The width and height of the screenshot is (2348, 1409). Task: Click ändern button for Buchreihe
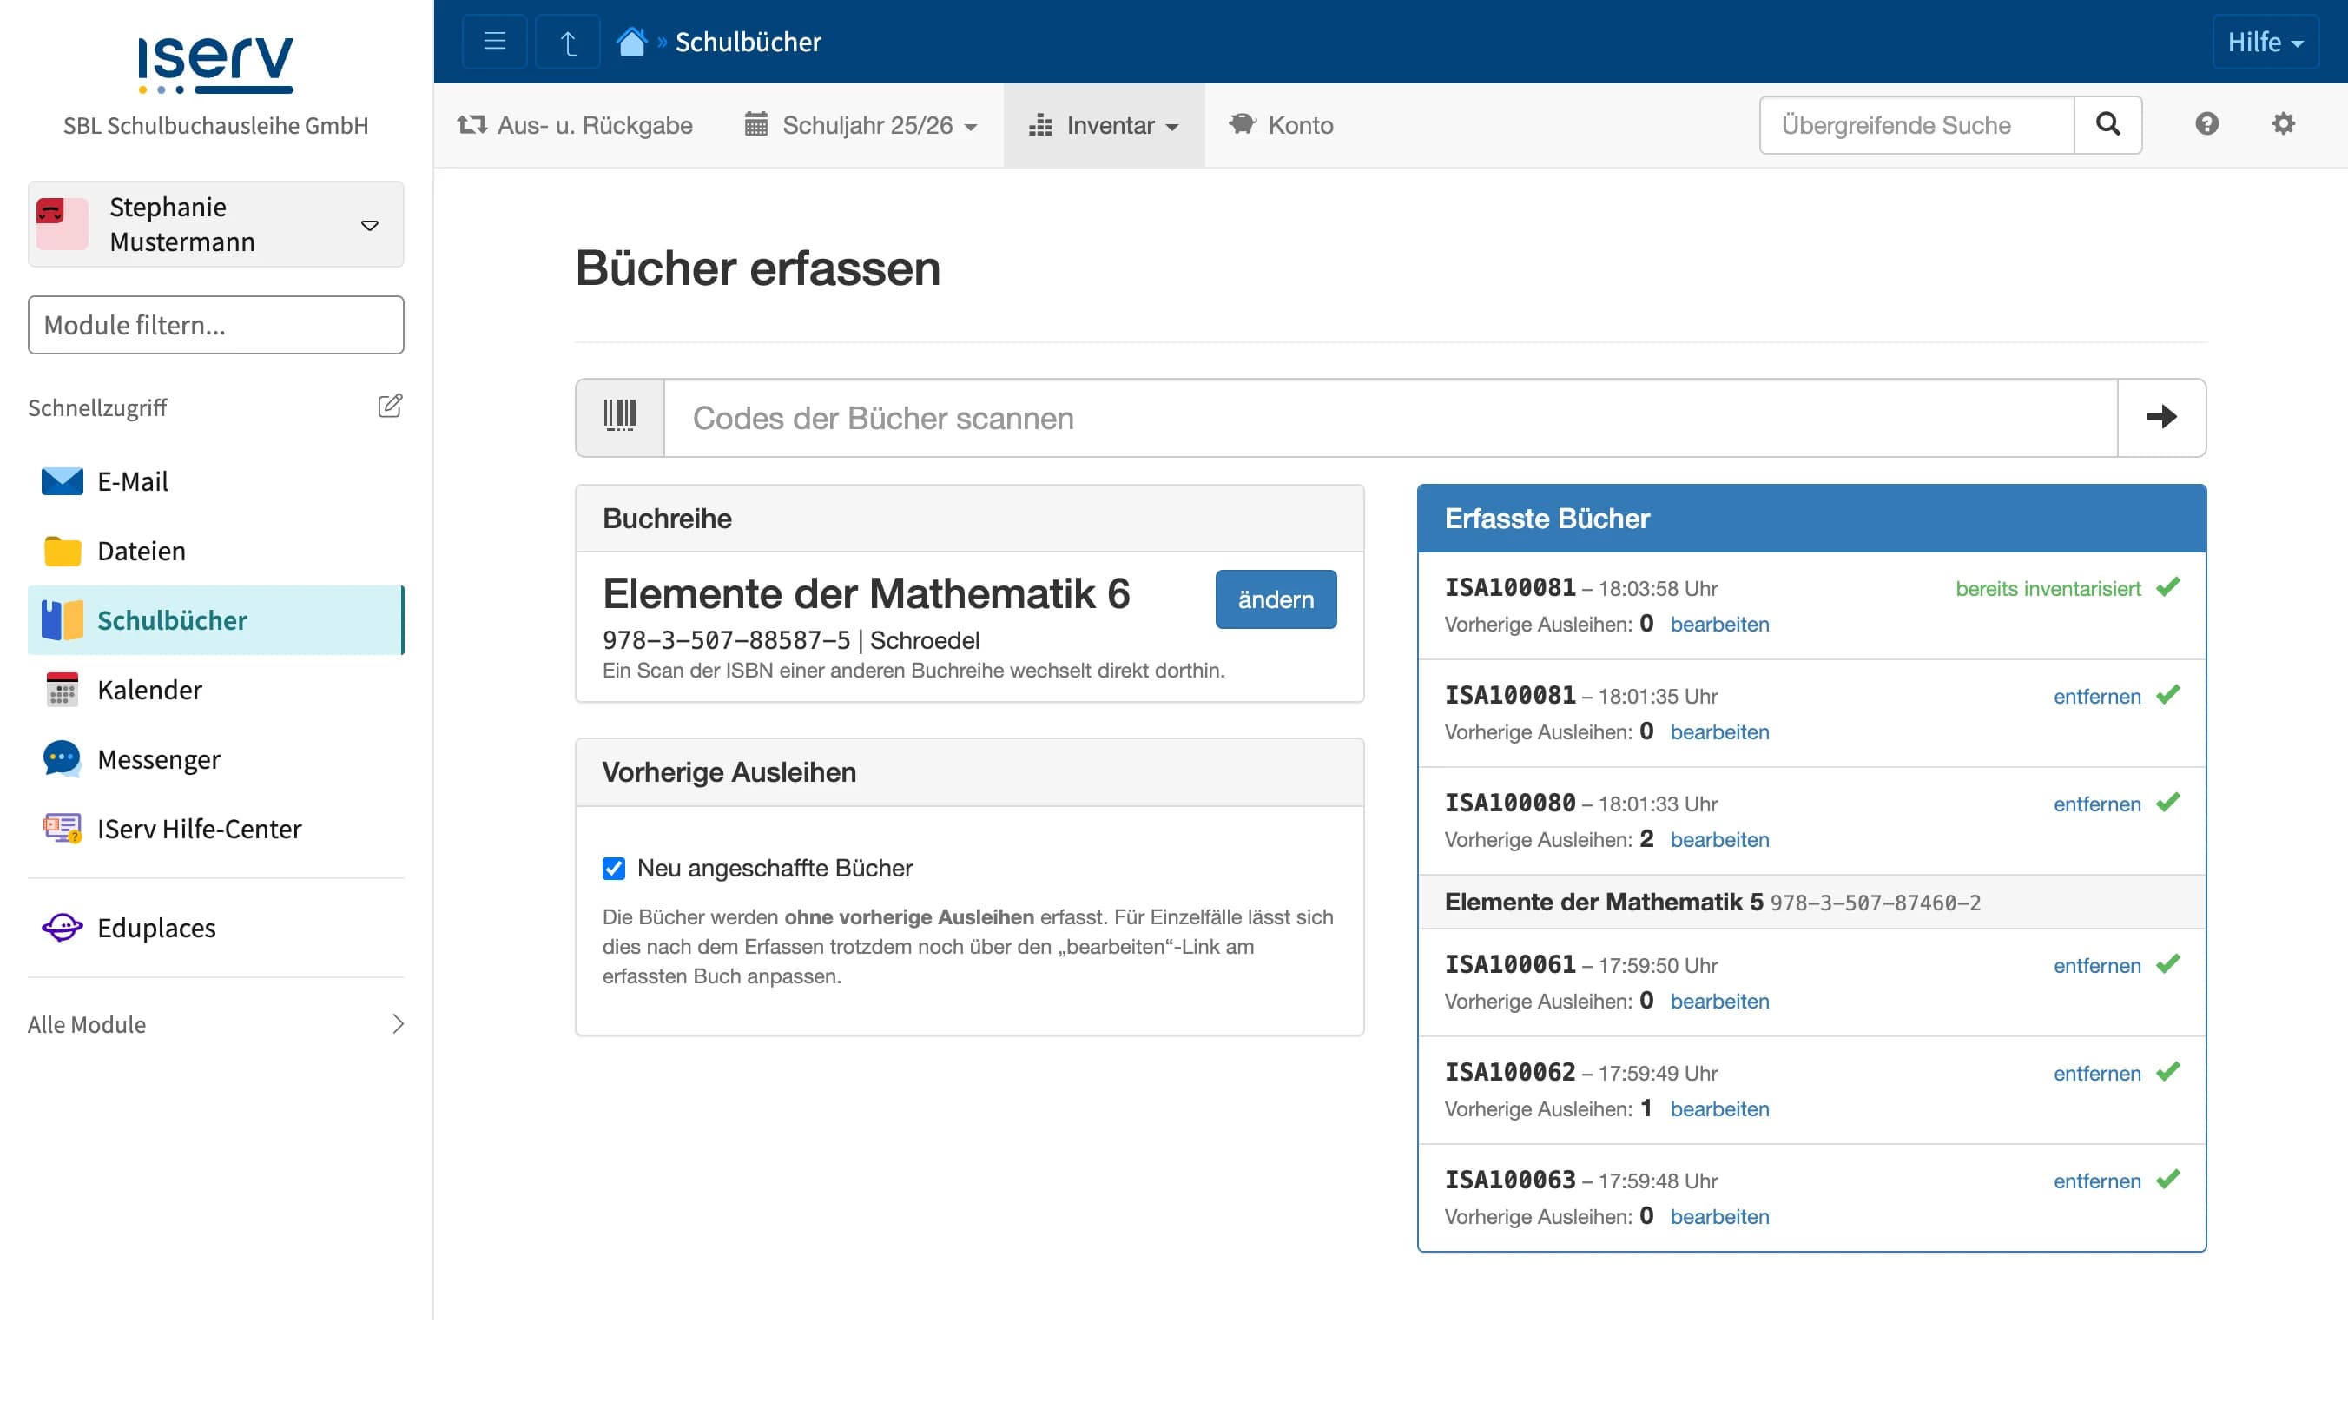pyautogui.click(x=1276, y=599)
